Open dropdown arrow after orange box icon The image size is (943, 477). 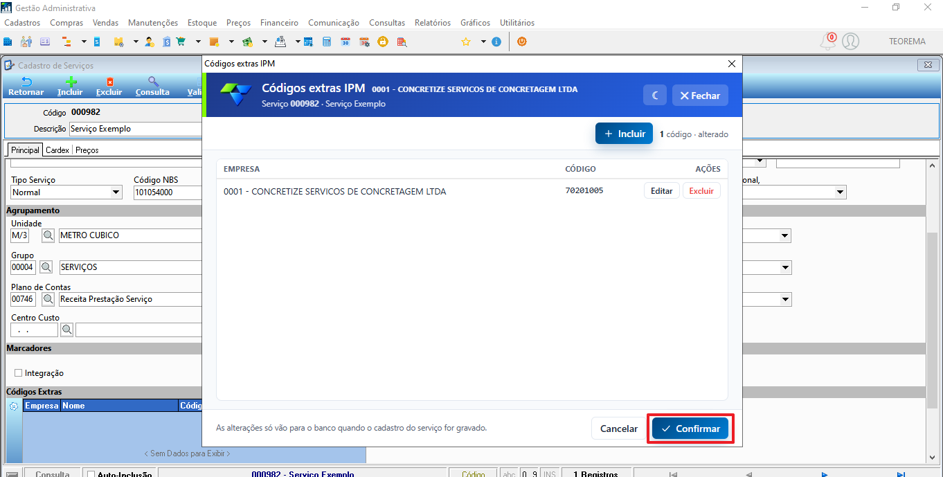pos(231,42)
